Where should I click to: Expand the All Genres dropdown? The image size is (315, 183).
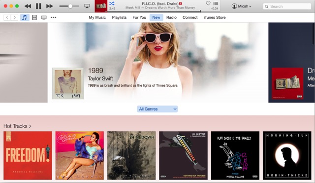[x=157, y=109]
